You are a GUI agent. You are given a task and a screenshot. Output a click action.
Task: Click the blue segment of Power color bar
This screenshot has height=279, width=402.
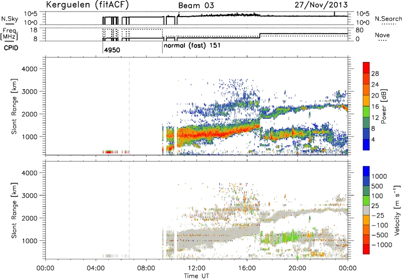click(366, 145)
